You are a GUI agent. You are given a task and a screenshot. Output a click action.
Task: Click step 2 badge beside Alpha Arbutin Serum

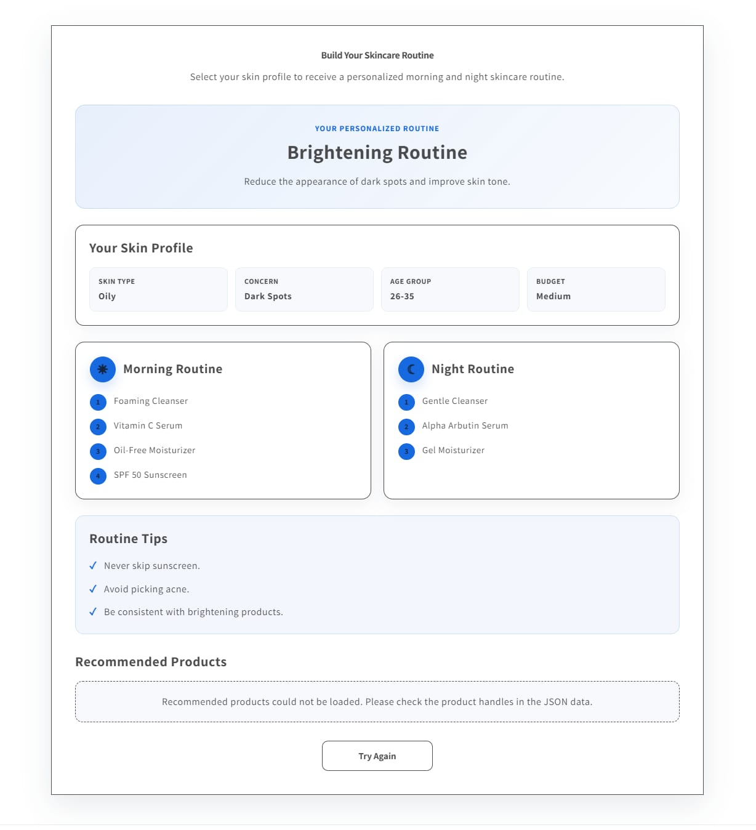point(406,427)
